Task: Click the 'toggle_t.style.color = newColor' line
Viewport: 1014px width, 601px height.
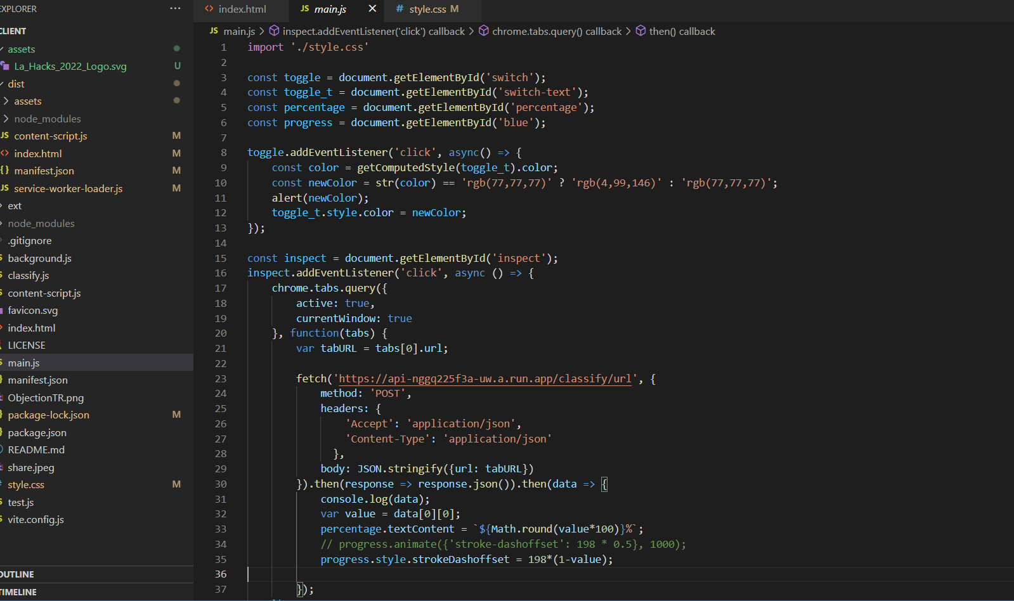Action: 369,212
